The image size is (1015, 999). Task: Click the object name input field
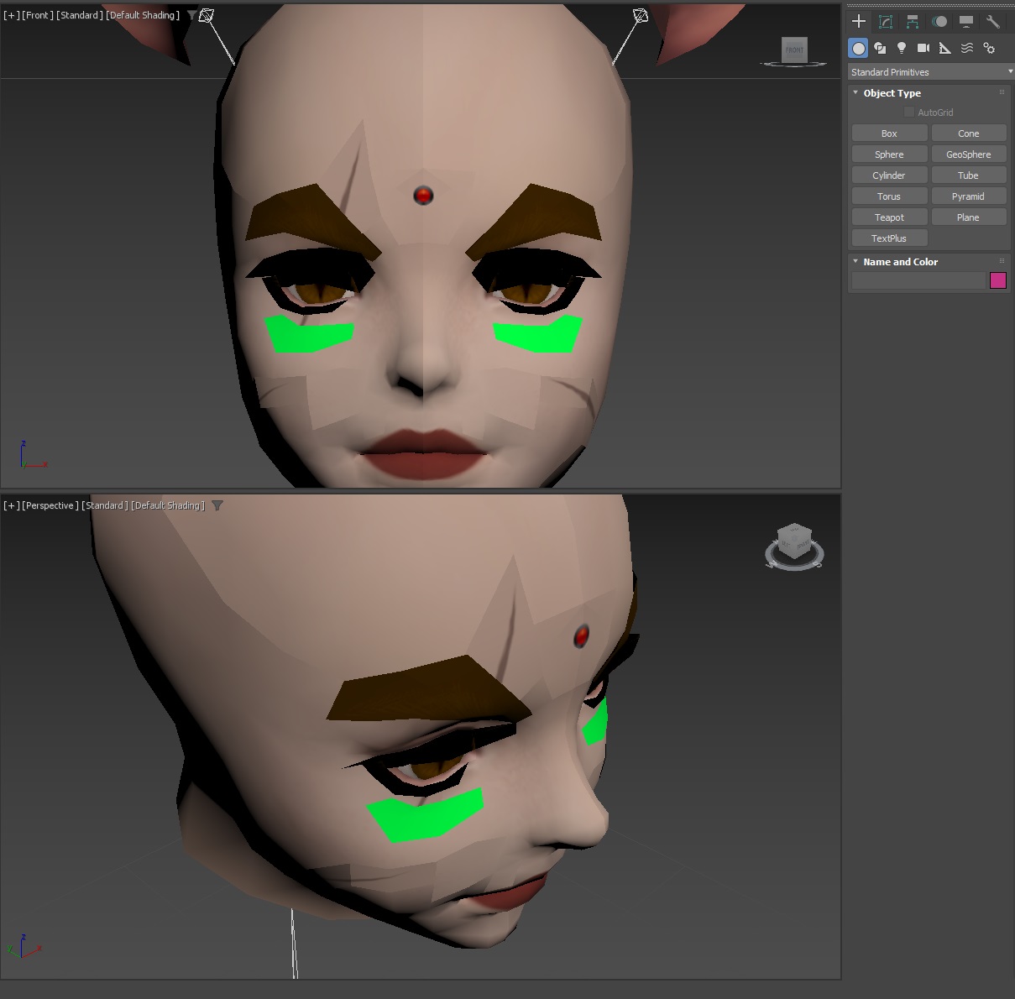point(917,280)
